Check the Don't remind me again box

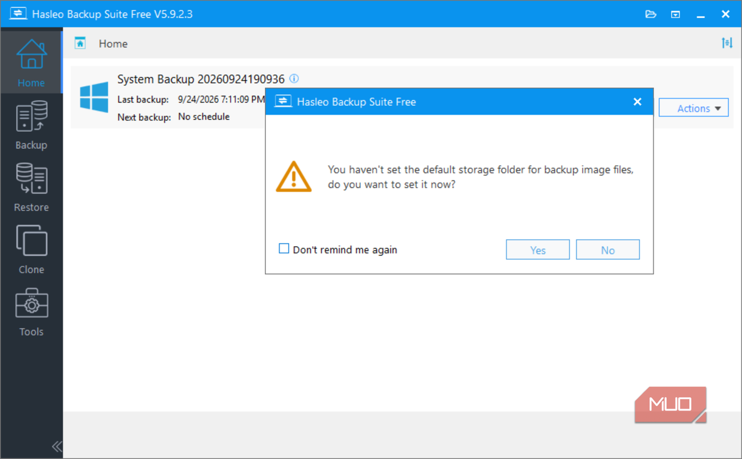(x=284, y=249)
